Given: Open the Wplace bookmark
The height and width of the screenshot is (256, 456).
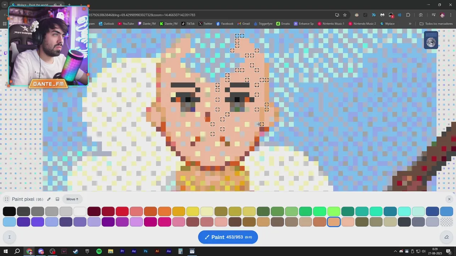Looking at the screenshot, I should (x=387, y=24).
